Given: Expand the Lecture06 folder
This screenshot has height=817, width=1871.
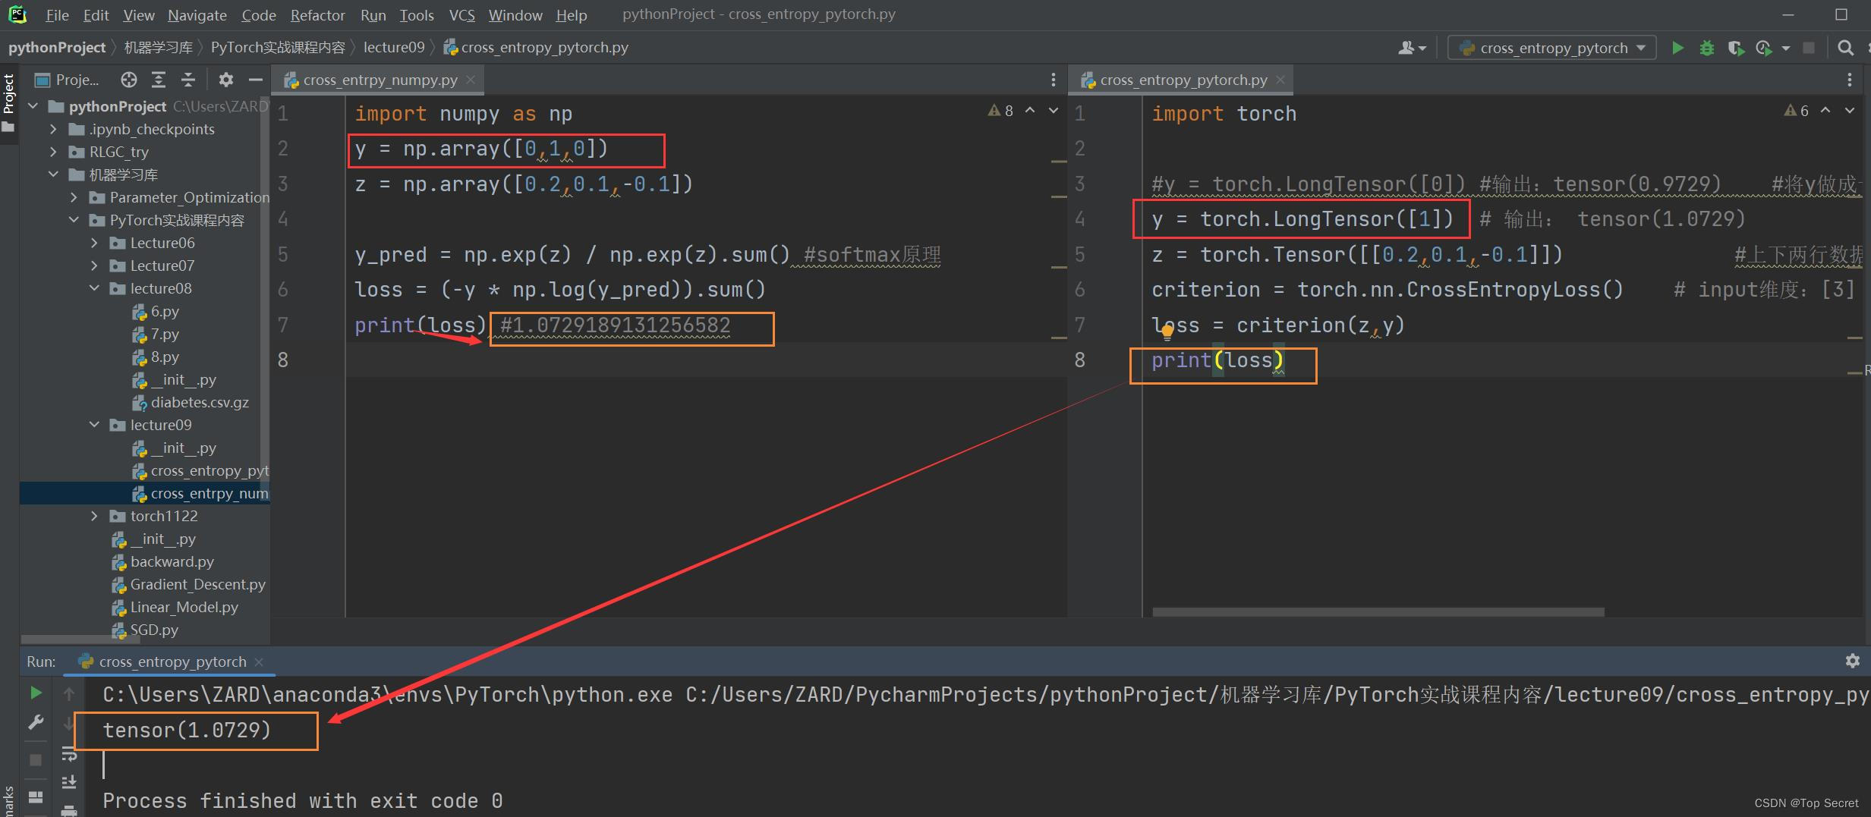Looking at the screenshot, I should click(x=94, y=243).
